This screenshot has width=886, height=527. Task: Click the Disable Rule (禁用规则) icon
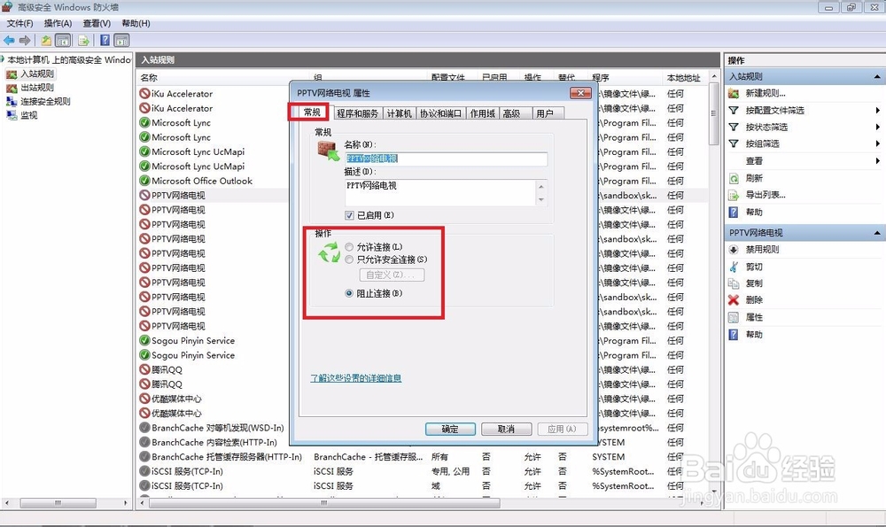(x=734, y=250)
